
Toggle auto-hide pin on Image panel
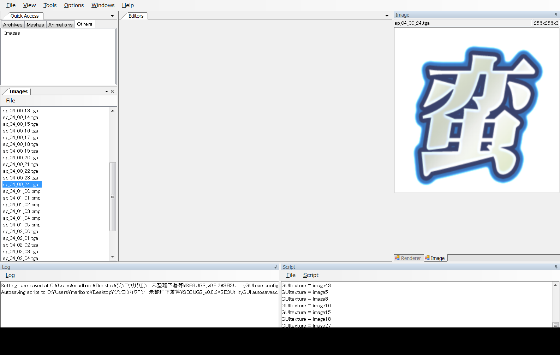pos(556,14)
